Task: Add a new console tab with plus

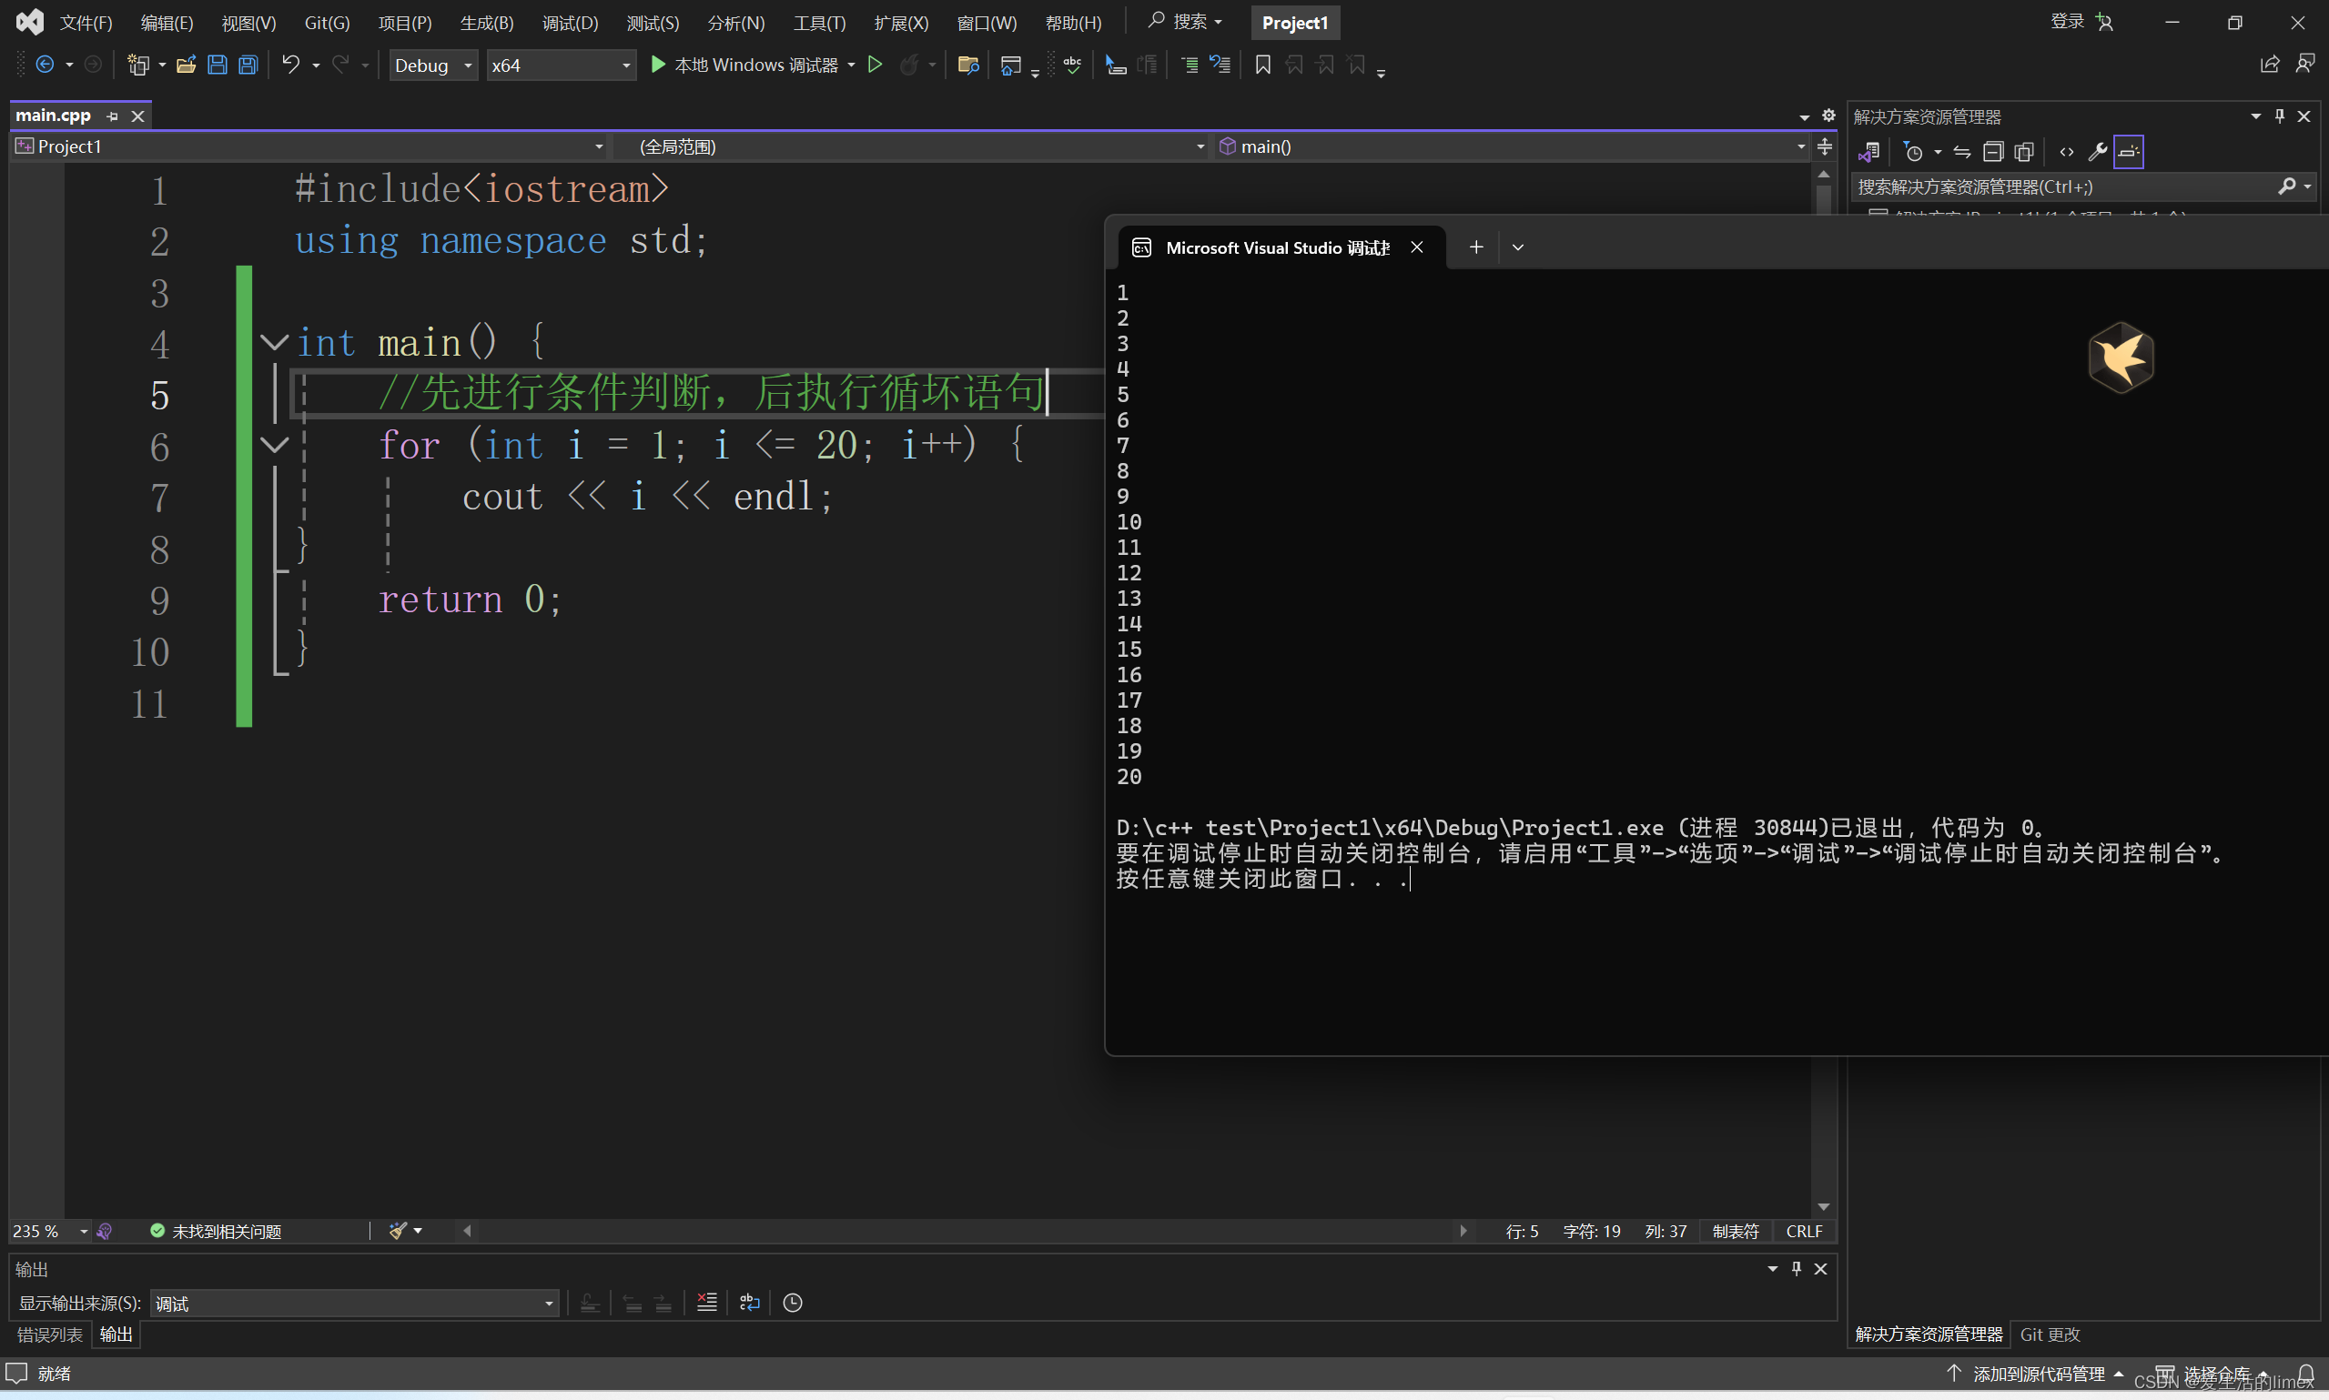Action: (x=1476, y=247)
